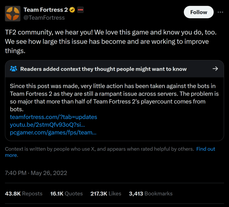This screenshot has width=229, height=207.
Task: Open the youtu.be video link
Action: click(x=47, y=125)
